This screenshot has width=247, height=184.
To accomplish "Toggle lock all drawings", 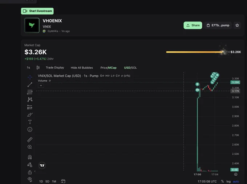I will [x=30, y=172].
